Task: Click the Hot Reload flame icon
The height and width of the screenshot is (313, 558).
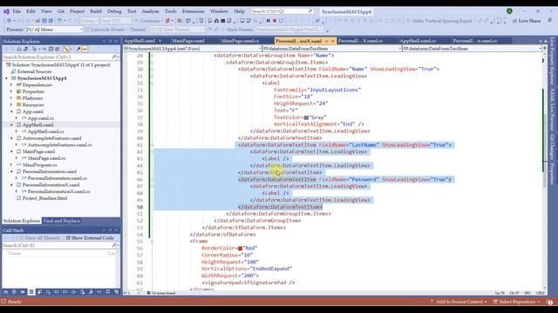Action: 167,21
